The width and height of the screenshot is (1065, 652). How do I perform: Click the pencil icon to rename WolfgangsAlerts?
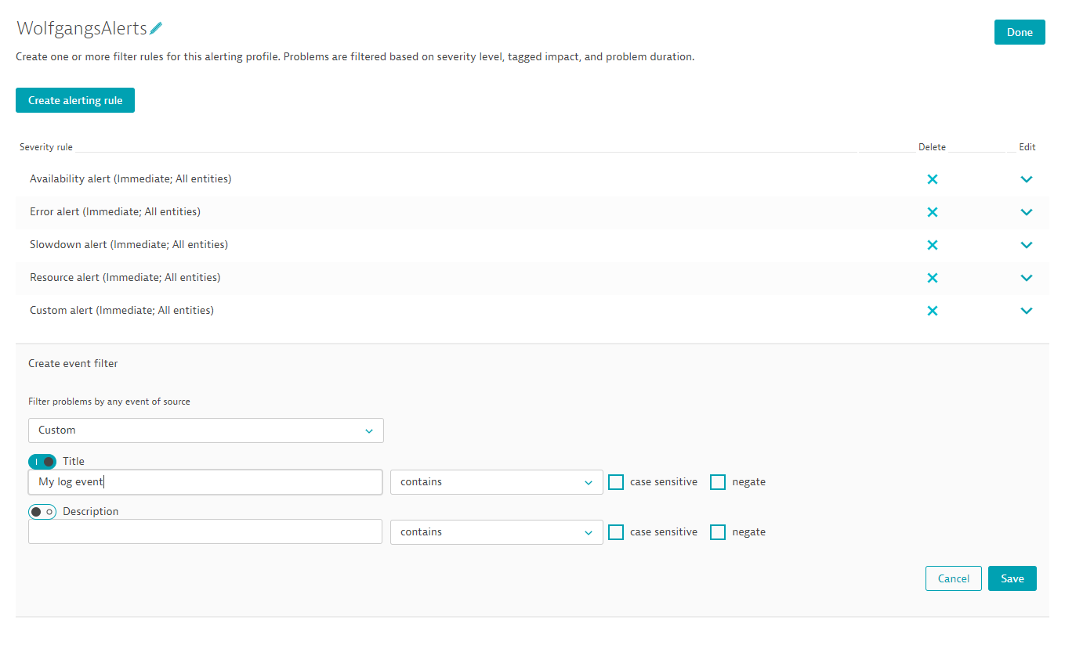pos(156,29)
